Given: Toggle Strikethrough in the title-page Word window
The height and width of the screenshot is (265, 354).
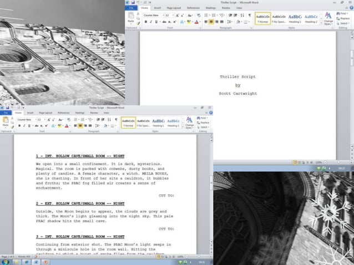Looking at the screenshot, I should tap(164, 22).
